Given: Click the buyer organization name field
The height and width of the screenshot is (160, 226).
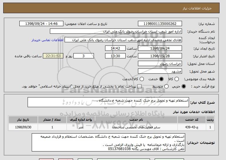Looking at the screenshot, I should coord(116,31).
